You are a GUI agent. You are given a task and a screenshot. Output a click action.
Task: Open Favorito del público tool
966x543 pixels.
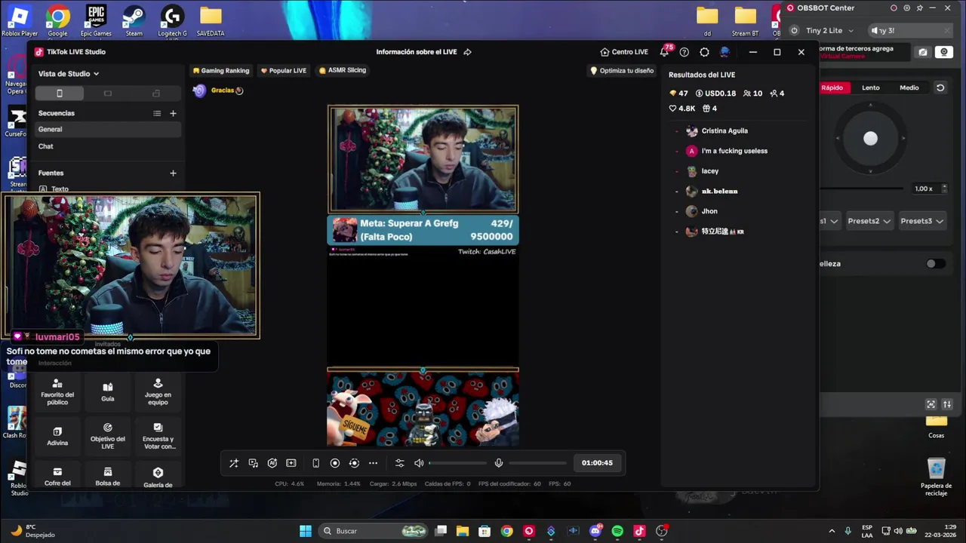(x=57, y=392)
